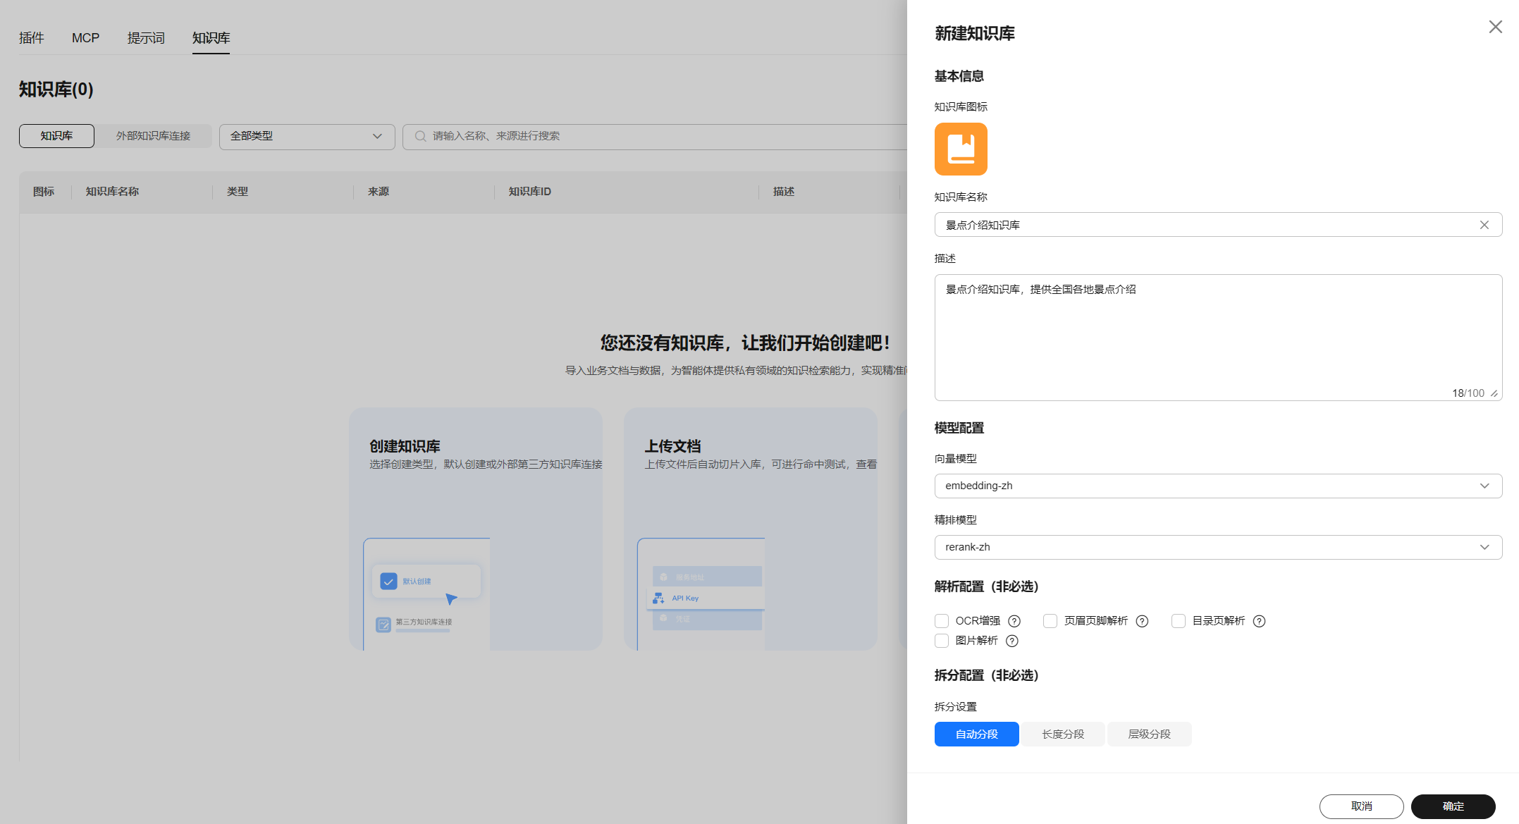Click inside the 描述 text area
The height and width of the screenshot is (824, 1519).
pos(1217,338)
